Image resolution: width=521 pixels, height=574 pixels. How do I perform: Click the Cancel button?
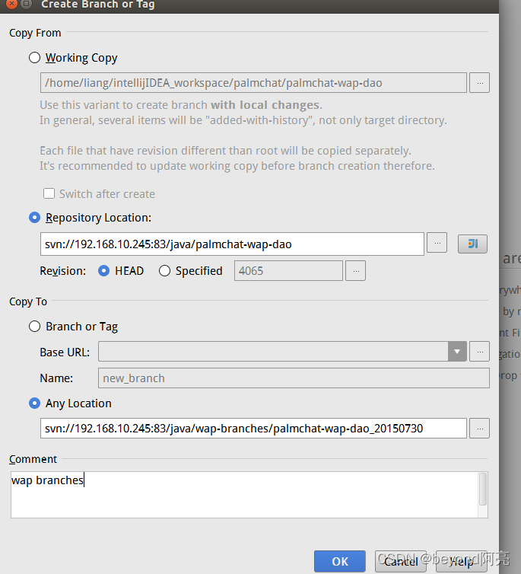[401, 561]
